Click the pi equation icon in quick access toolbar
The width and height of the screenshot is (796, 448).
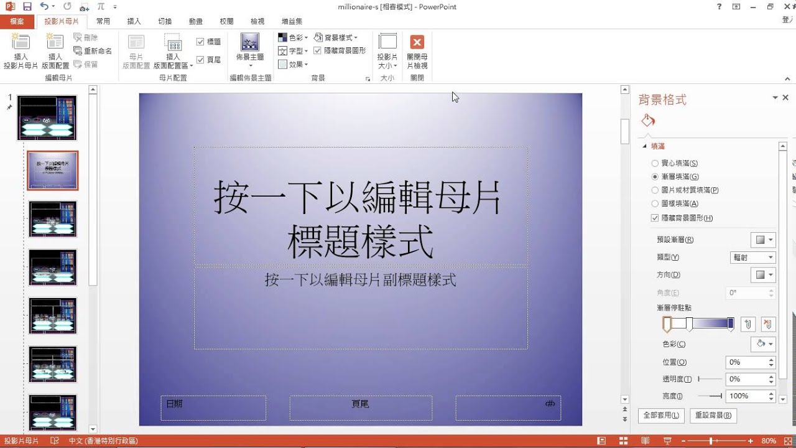click(x=101, y=7)
